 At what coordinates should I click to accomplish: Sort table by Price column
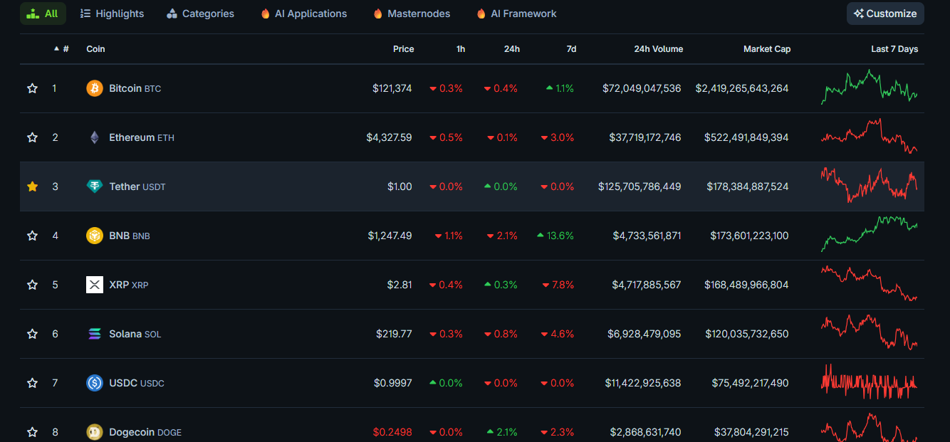coord(403,49)
